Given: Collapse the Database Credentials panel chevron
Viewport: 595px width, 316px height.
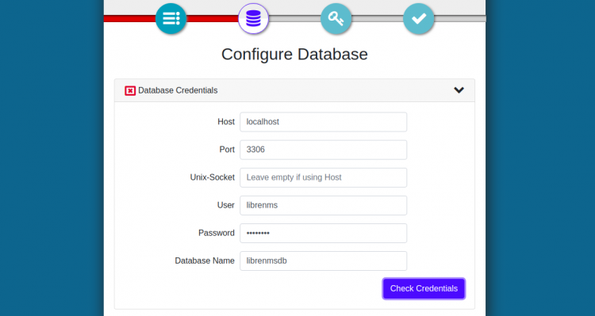Looking at the screenshot, I should 459,90.
